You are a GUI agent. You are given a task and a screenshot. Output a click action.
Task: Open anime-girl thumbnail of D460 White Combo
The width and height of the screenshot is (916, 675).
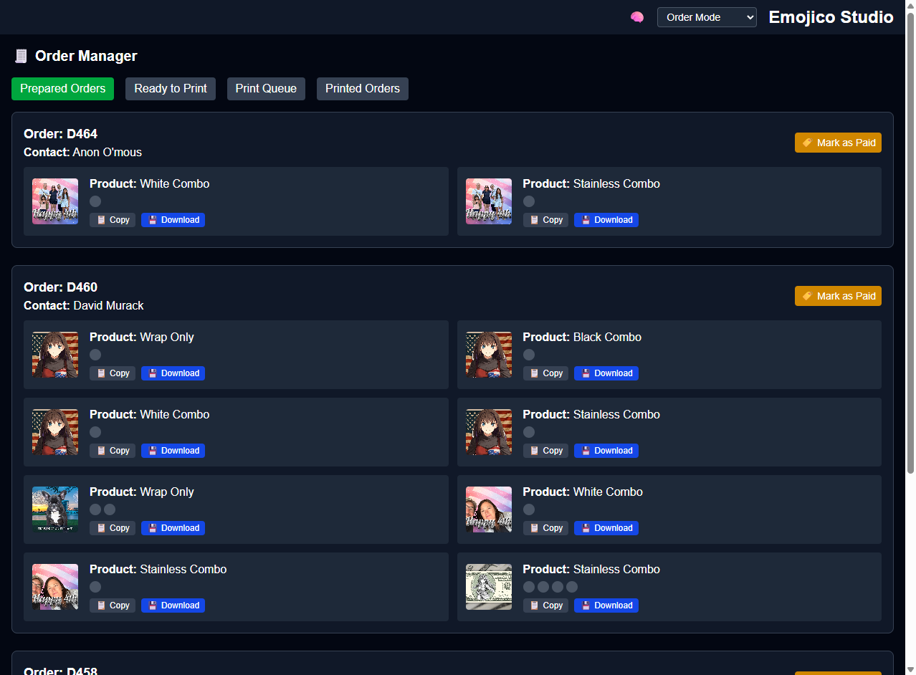pos(55,432)
